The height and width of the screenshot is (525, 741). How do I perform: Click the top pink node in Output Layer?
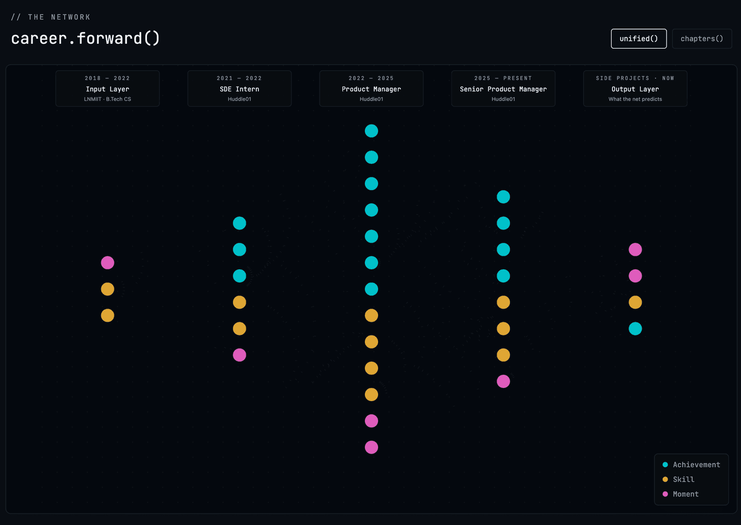tap(635, 249)
